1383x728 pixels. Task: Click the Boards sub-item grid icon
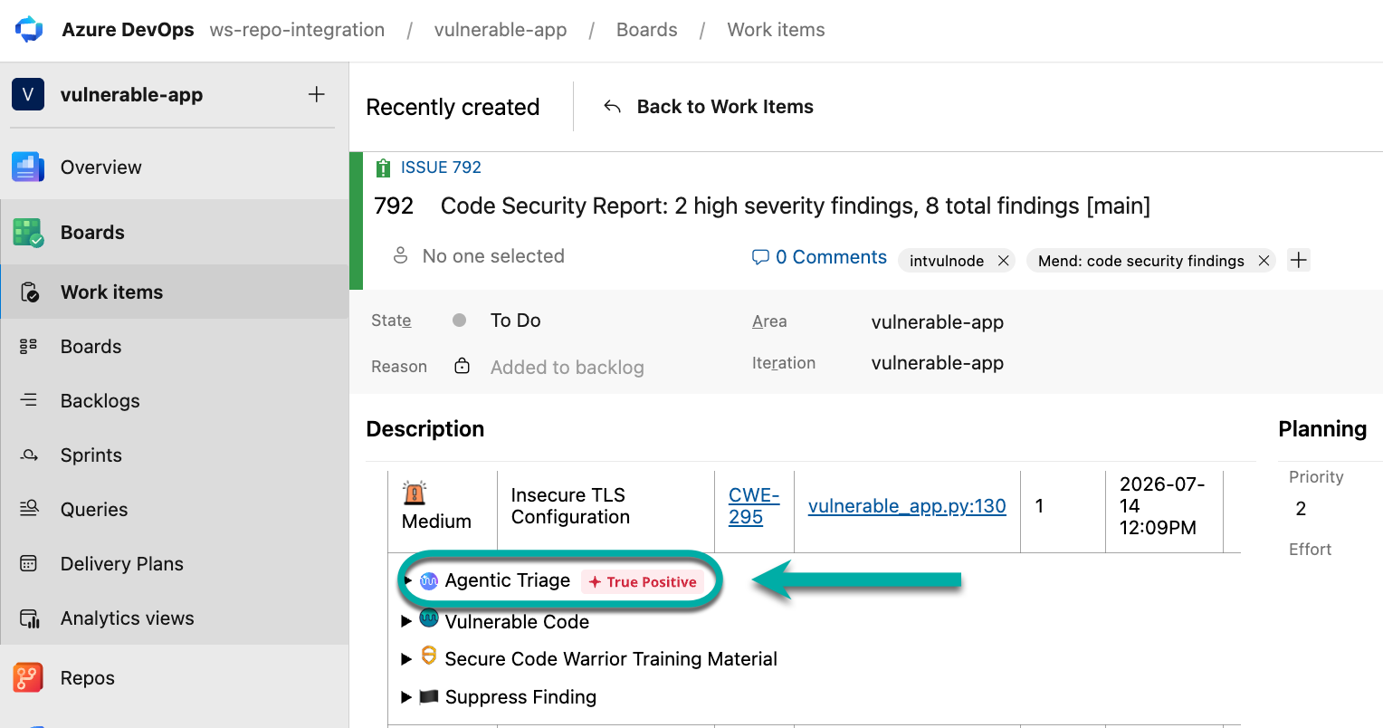[x=29, y=346]
